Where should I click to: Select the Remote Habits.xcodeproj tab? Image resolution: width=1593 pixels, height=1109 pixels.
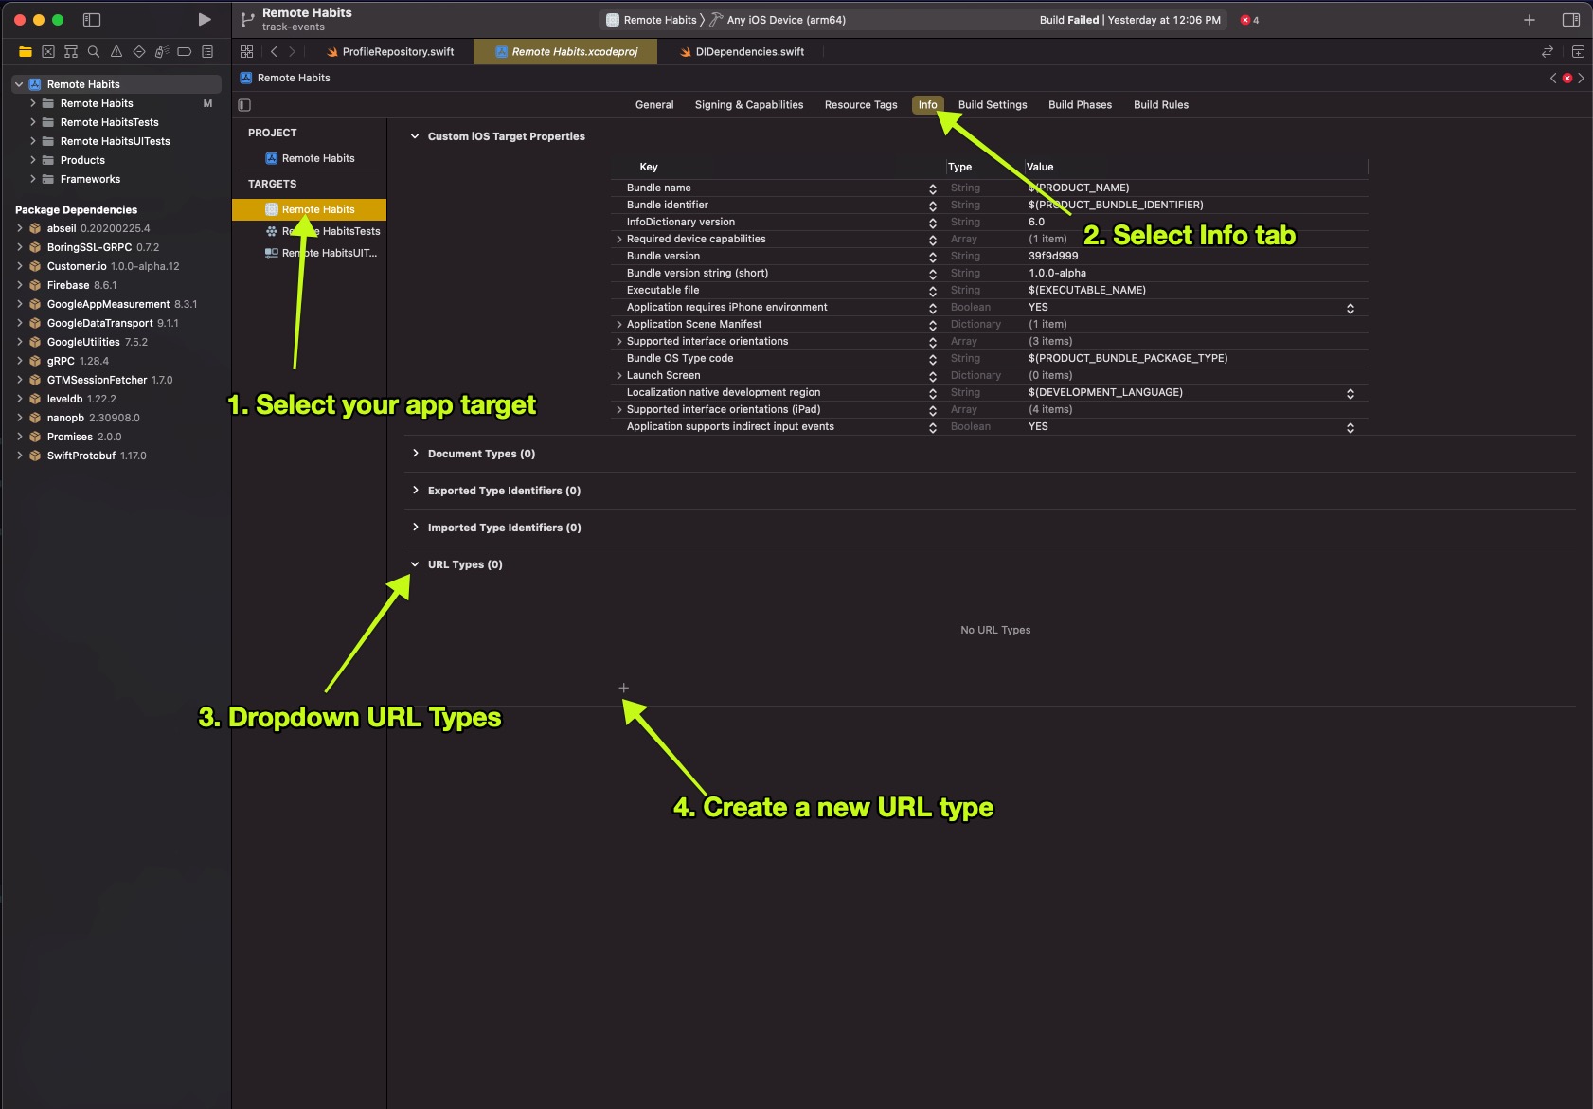pos(565,52)
